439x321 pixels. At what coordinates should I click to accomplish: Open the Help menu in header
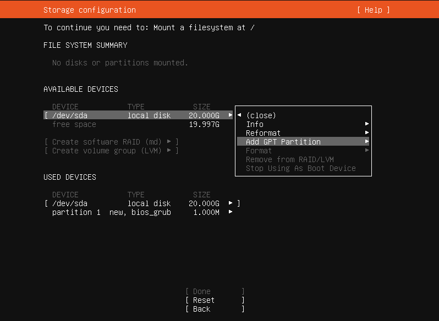point(373,10)
